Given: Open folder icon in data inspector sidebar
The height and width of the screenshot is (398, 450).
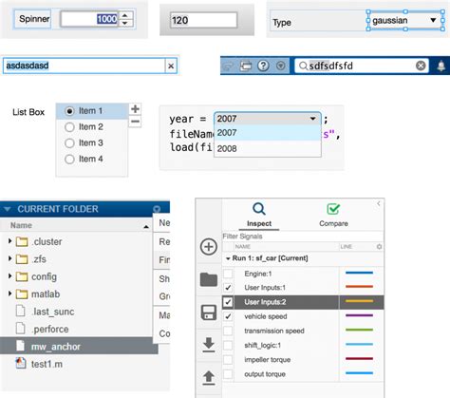Looking at the screenshot, I should [209, 279].
